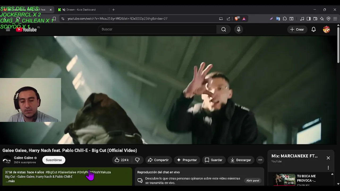This screenshot has width=340, height=191.
Task: Subscribe with the Suscribirse button
Action: point(54,160)
